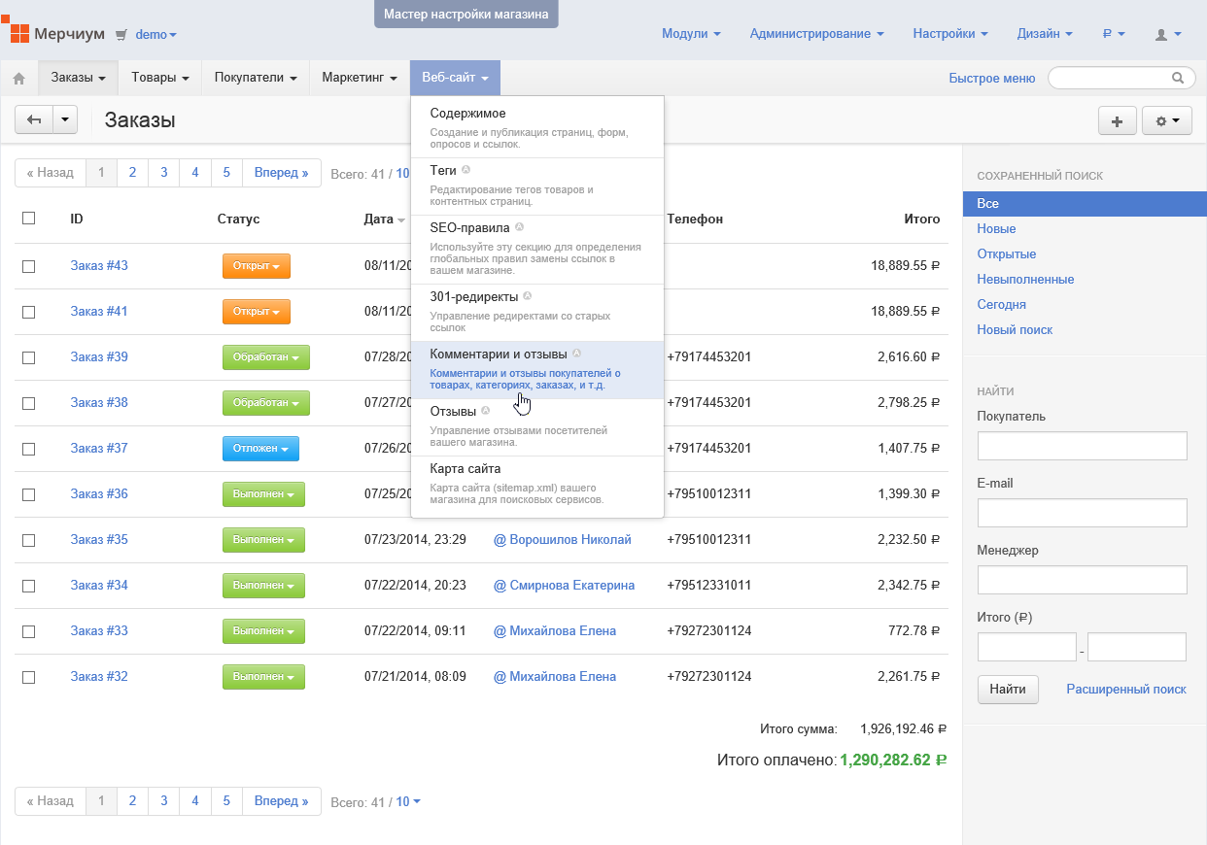1207x845 pixels.
Task: Select saved search Сегодня
Action: (1001, 305)
